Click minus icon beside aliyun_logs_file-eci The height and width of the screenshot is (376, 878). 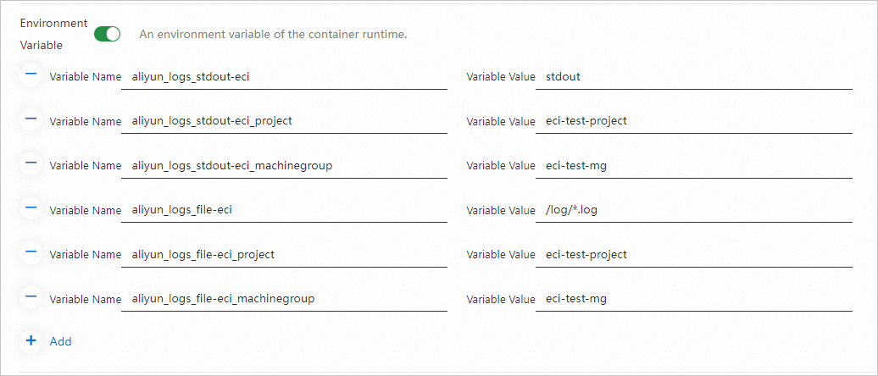point(31,208)
